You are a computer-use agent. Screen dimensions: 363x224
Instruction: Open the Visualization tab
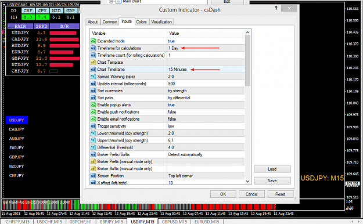click(x=161, y=22)
